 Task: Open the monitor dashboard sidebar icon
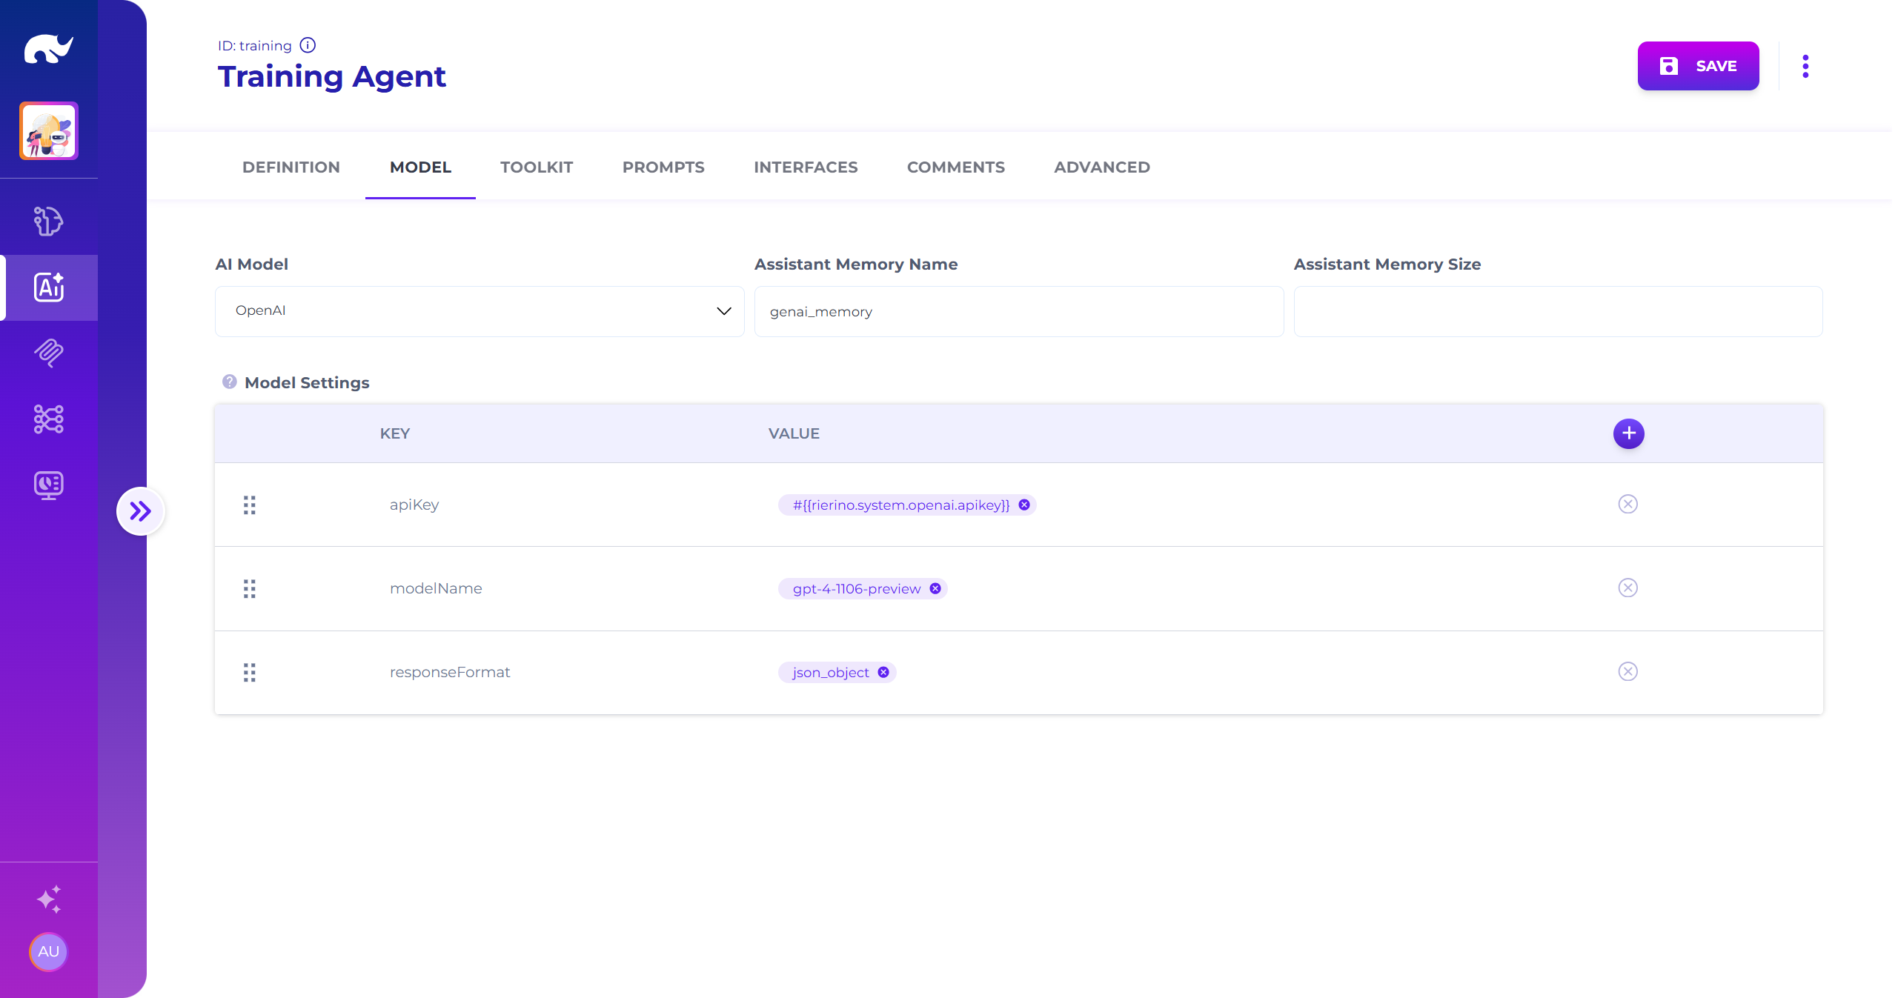click(x=48, y=485)
